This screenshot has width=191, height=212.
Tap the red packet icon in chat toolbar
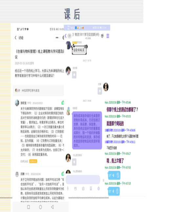coord(91,188)
